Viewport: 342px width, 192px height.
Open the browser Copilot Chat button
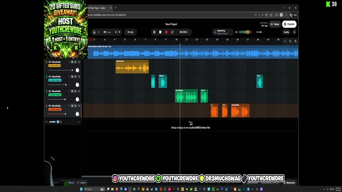tap(293, 15)
